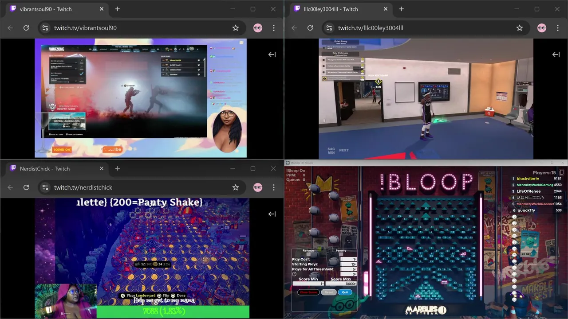Close the NerdistChick - Twitch tab
Viewport: 568px width, 319px height.
(x=102, y=168)
